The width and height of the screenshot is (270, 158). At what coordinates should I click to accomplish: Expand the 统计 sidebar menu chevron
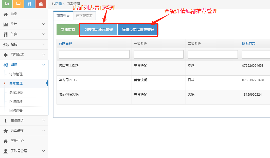tap(43, 24)
